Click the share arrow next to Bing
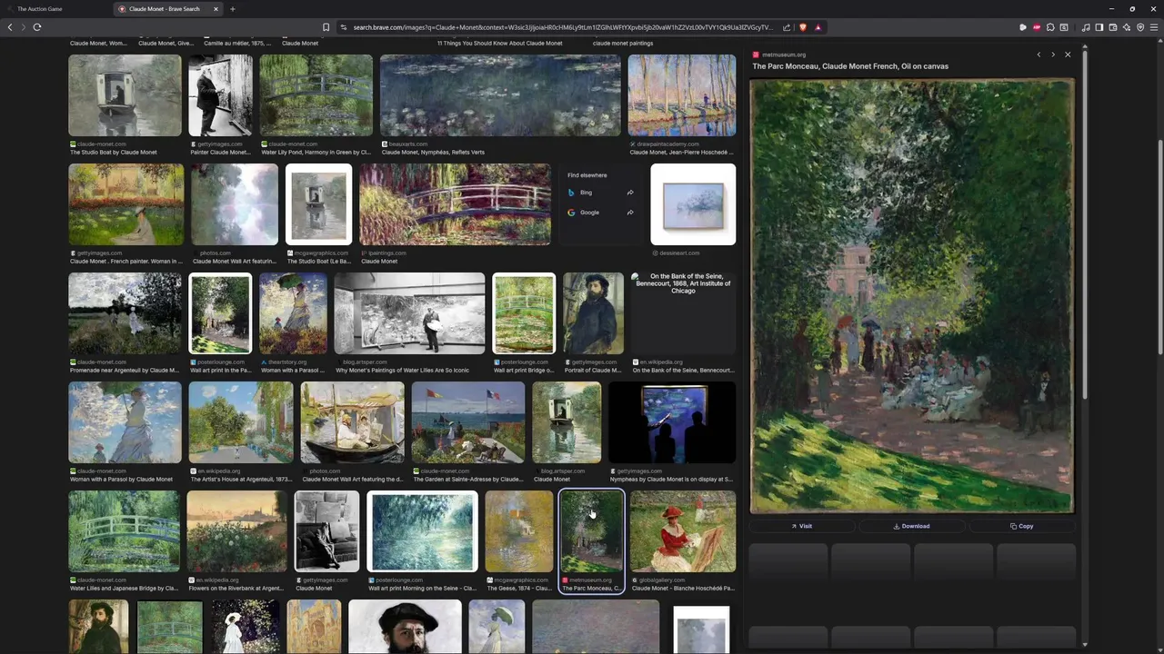Screen dimensions: 1164x654 629,193
